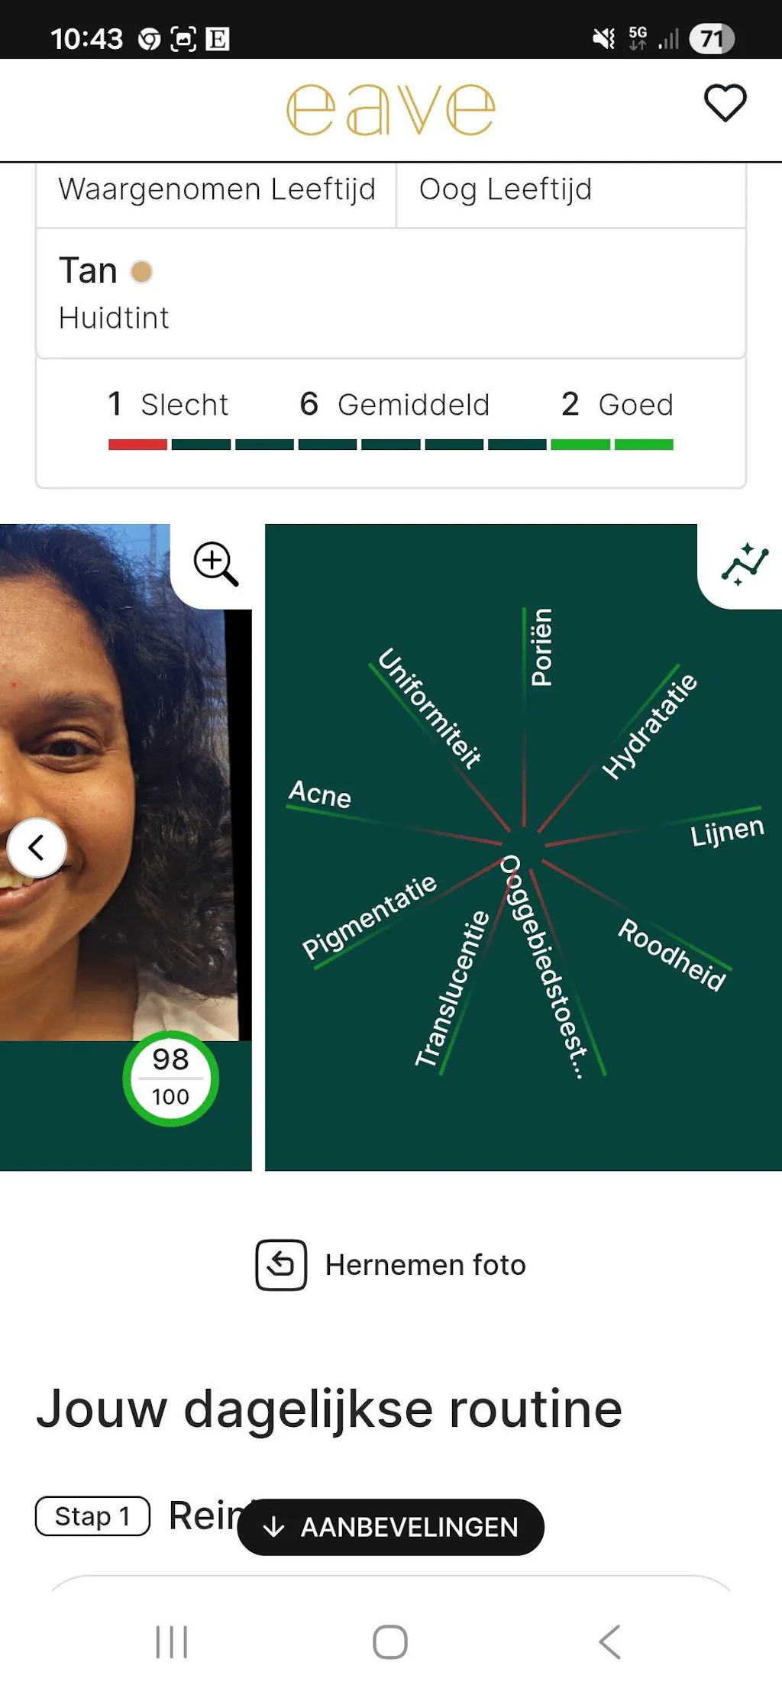The width and height of the screenshot is (782, 1695).
Task: Tap Hernemen foto label
Action: coord(425,1265)
